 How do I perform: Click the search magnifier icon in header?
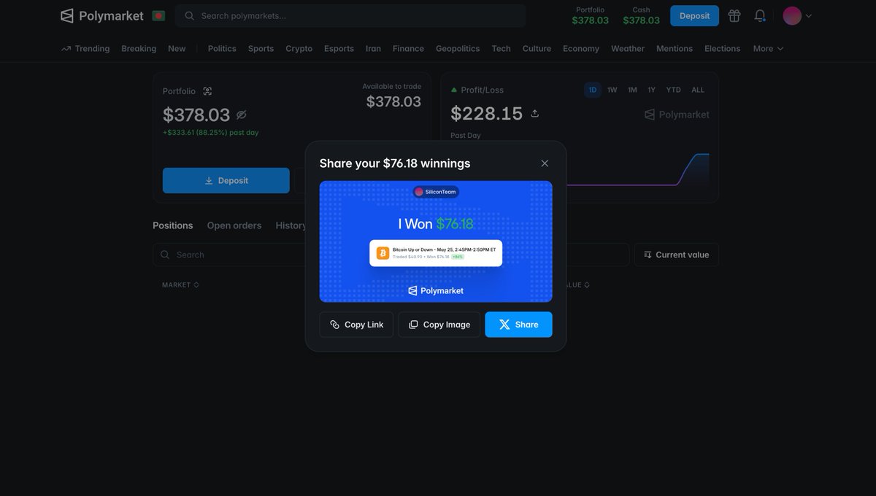click(x=190, y=15)
